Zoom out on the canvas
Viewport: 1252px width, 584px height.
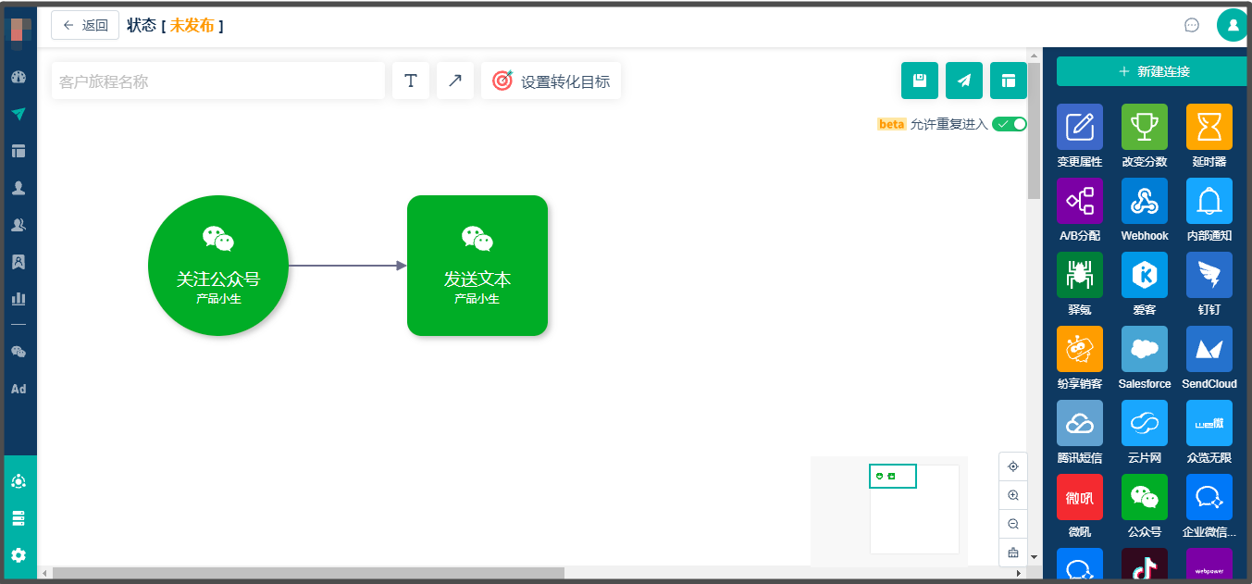point(1013,524)
